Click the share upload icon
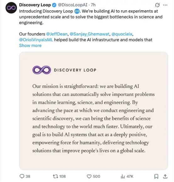This screenshot has width=174, height=182. tap(165, 176)
